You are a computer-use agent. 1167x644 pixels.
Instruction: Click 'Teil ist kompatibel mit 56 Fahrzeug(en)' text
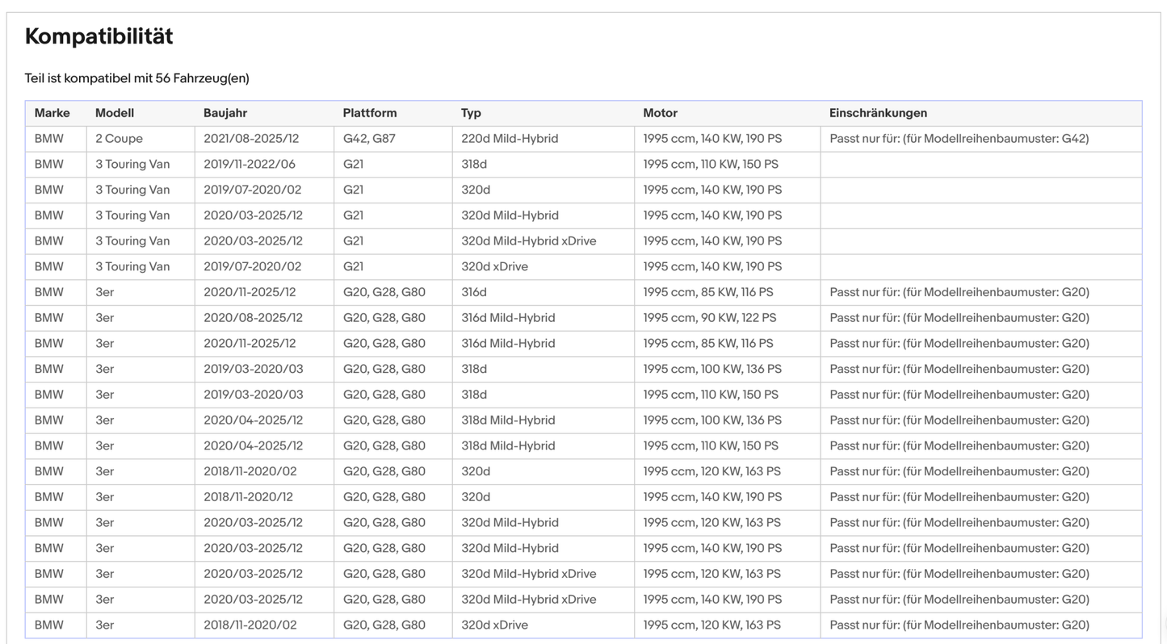137,78
